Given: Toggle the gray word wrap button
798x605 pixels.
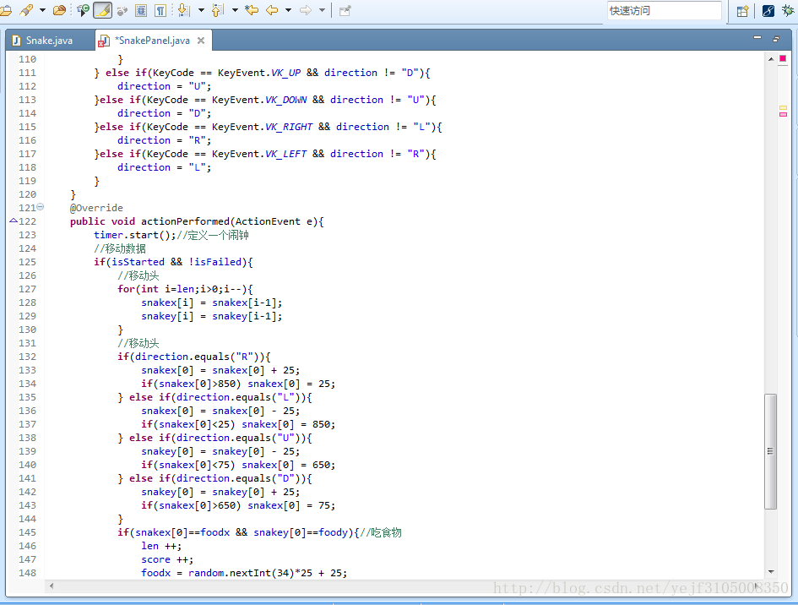Looking at the screenshot, I should pyautogui.click(x=122, y=11).
